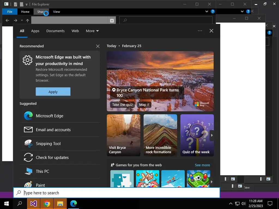Open Visit Bryce Canyon card

click(x=123, y=135)
